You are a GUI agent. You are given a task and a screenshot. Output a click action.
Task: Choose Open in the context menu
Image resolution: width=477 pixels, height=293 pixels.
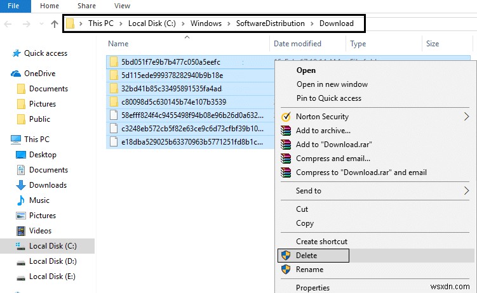(306, 70)
